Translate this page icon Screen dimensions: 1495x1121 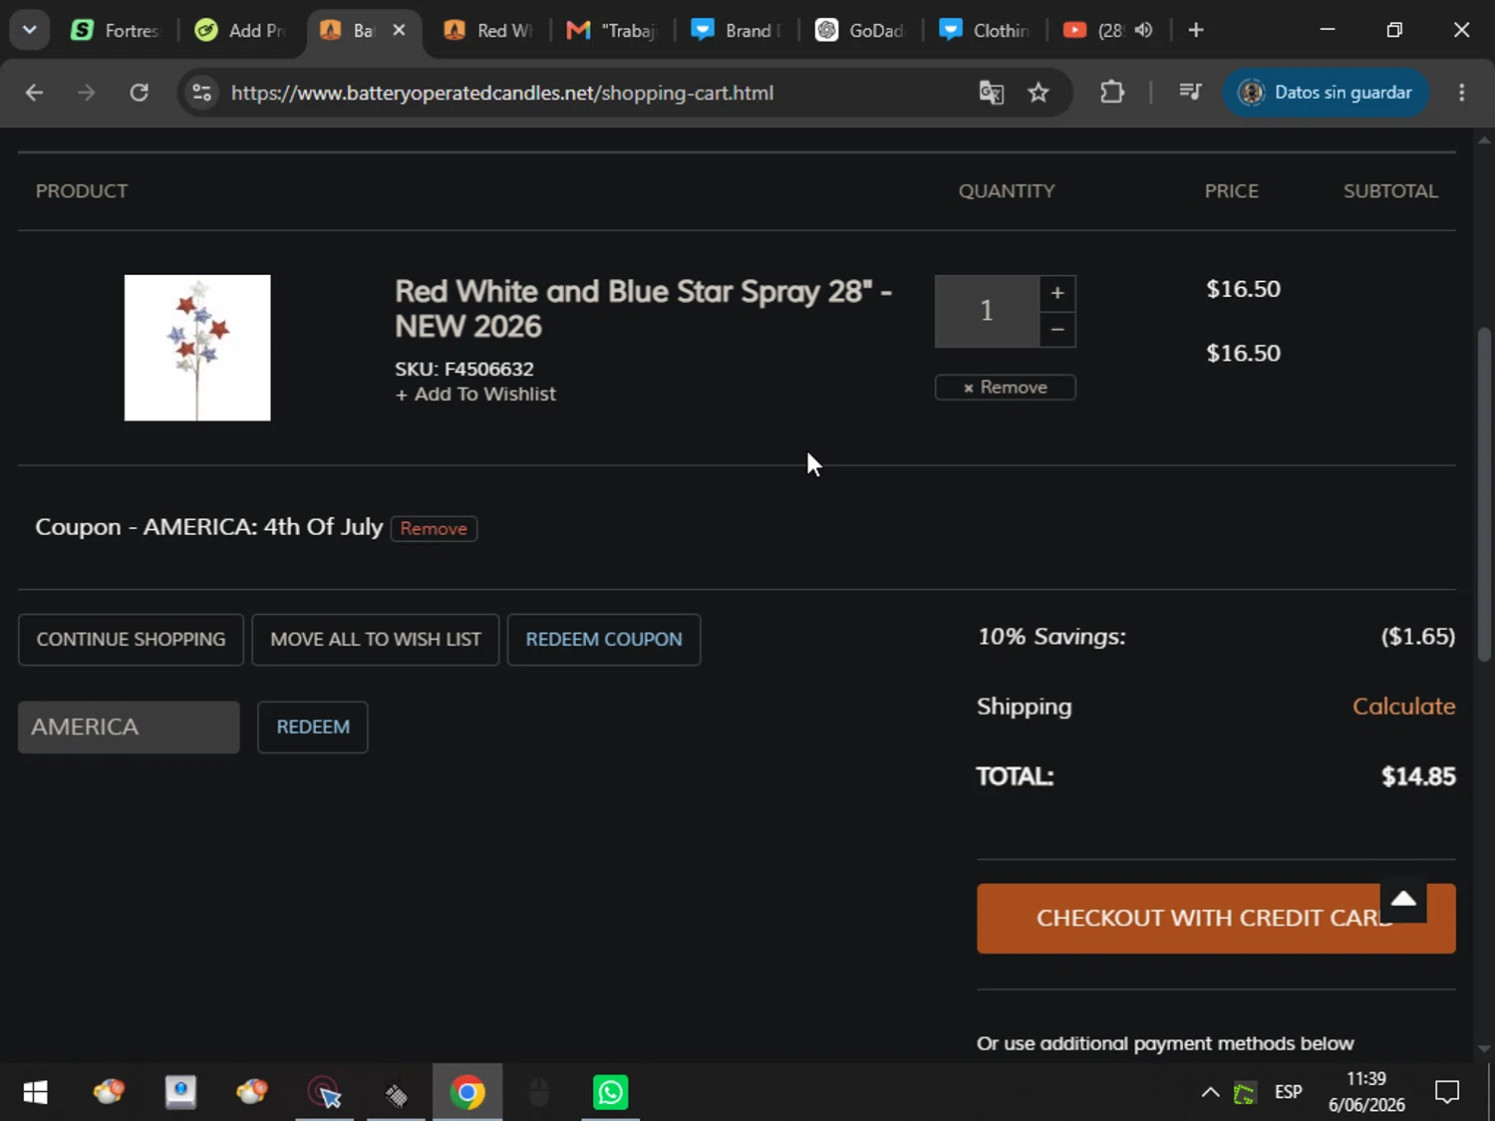coord(991,93)
